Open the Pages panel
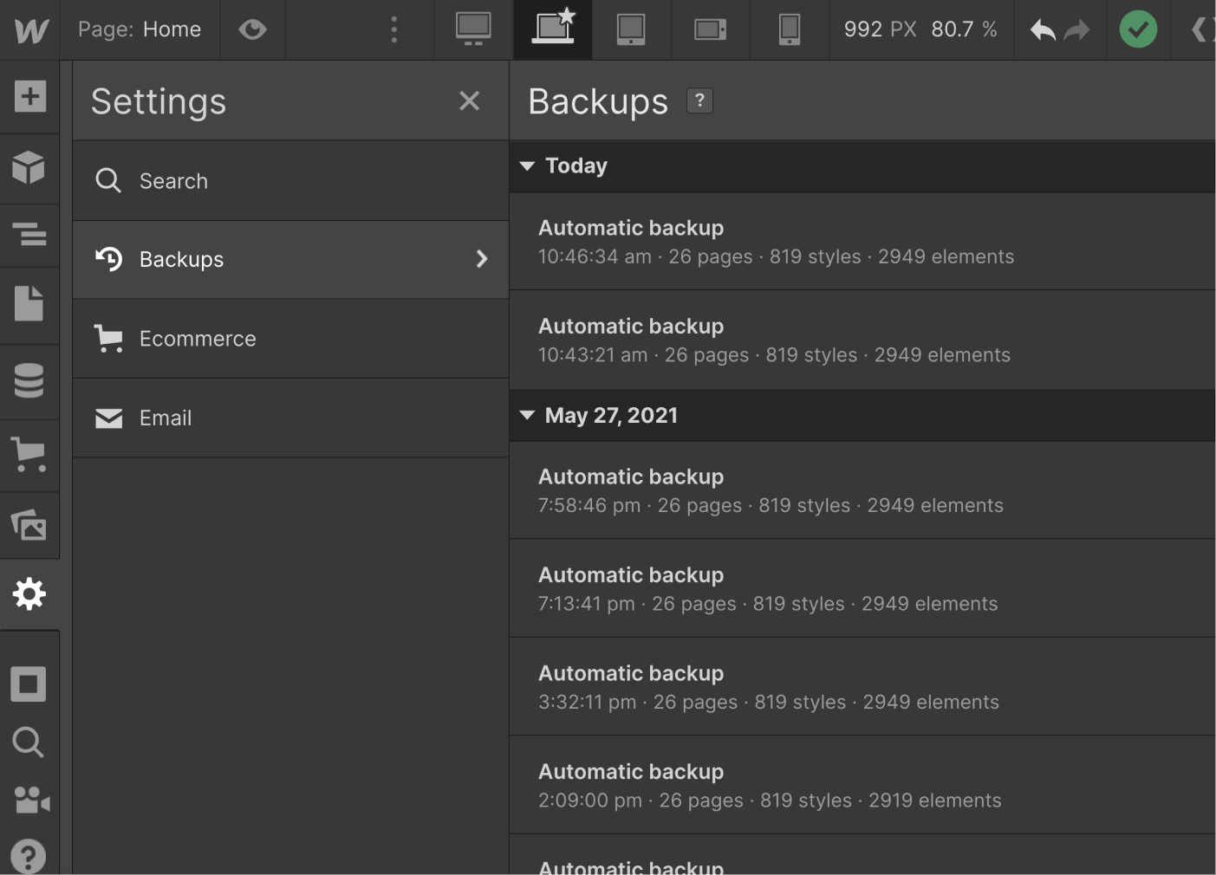The width and height of the screenshot is (1216, 875). [30, 303]
